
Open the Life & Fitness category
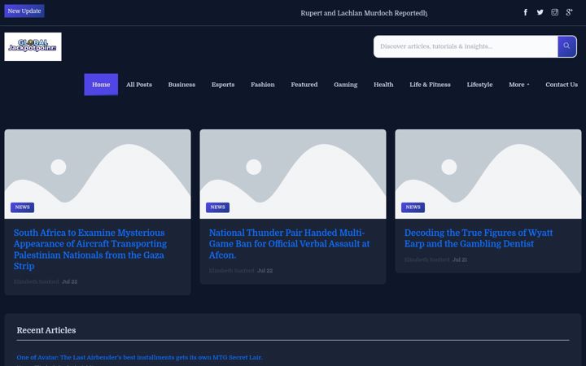tap(431, 85)
